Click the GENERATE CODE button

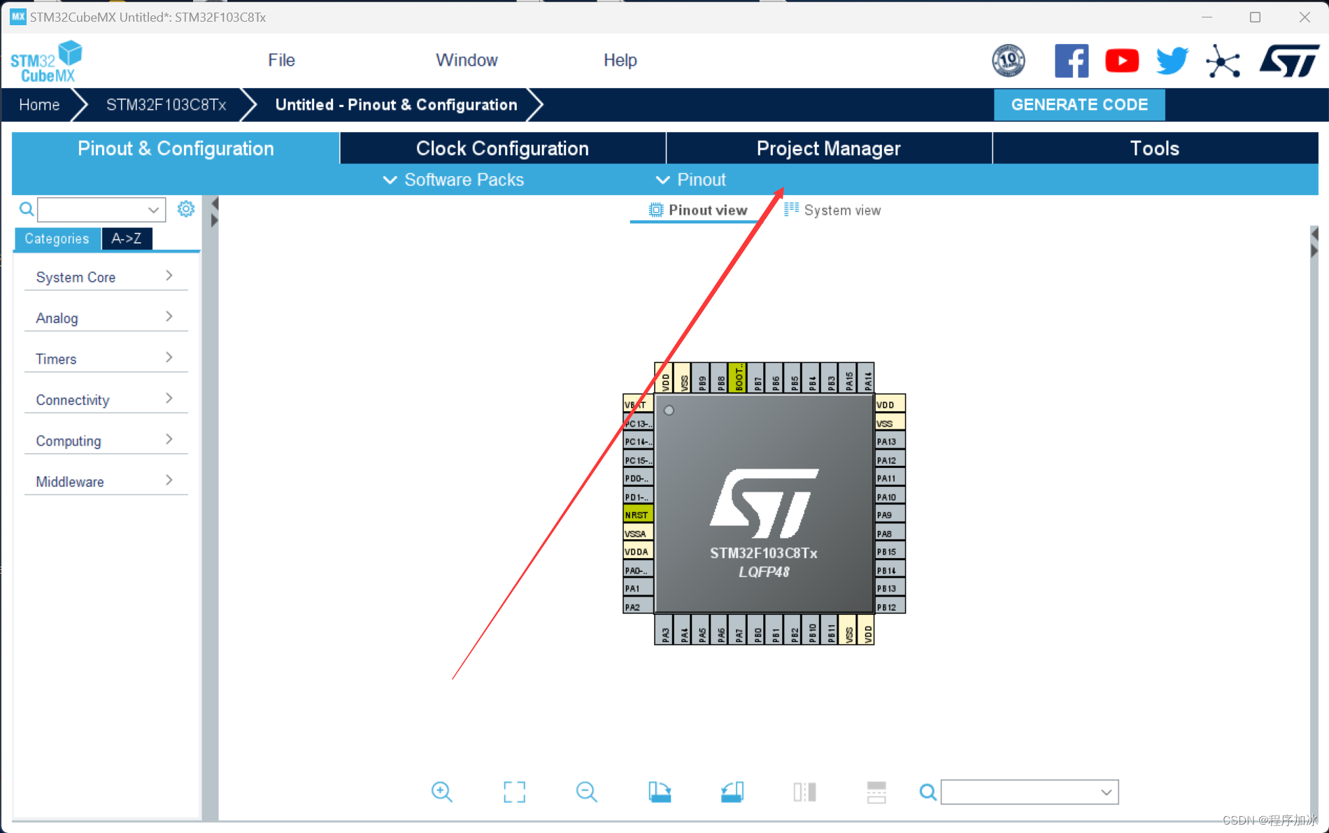(x=1079, y=104)
